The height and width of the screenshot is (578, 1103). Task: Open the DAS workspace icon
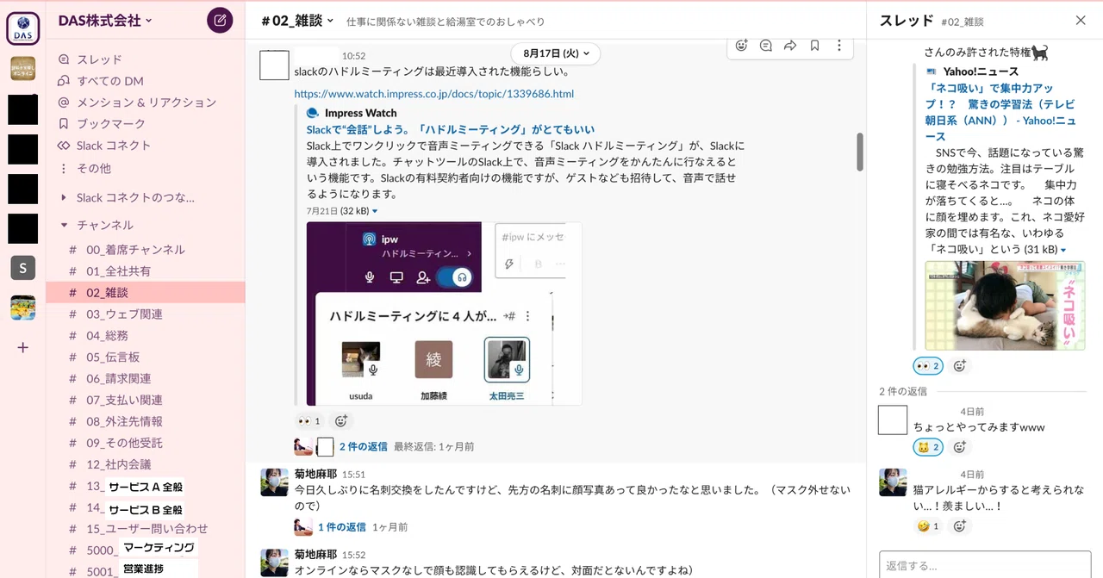(x=23, y=28)
